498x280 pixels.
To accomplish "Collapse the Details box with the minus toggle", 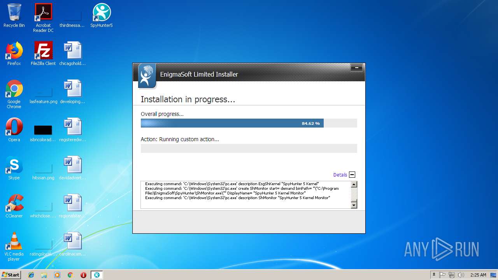I will click(x=352, y=175).
